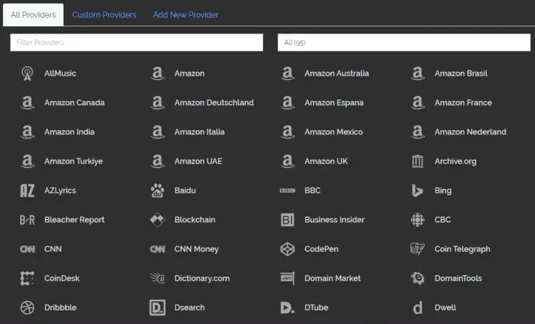Click the Bing logo icon

[418, 191]
